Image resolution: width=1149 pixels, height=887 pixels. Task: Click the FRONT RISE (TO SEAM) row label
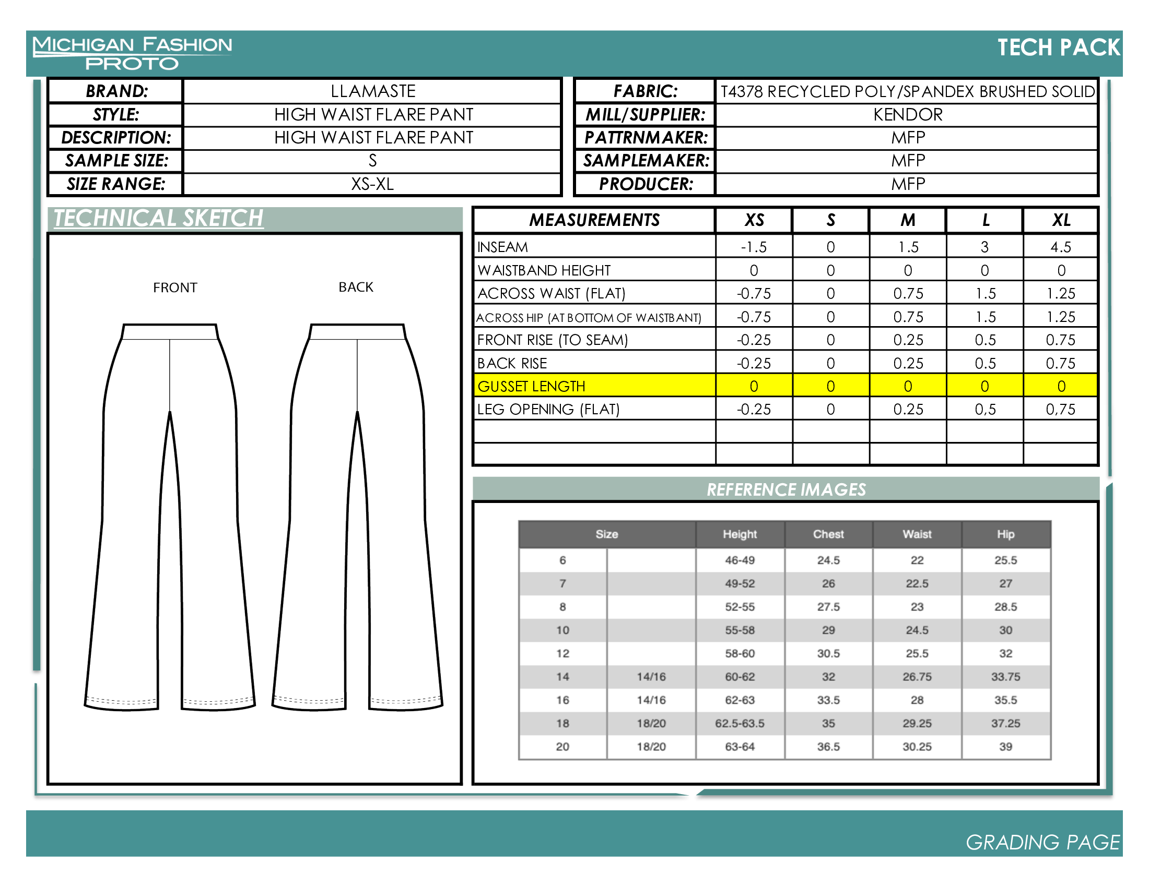click(x=553, y=340)
